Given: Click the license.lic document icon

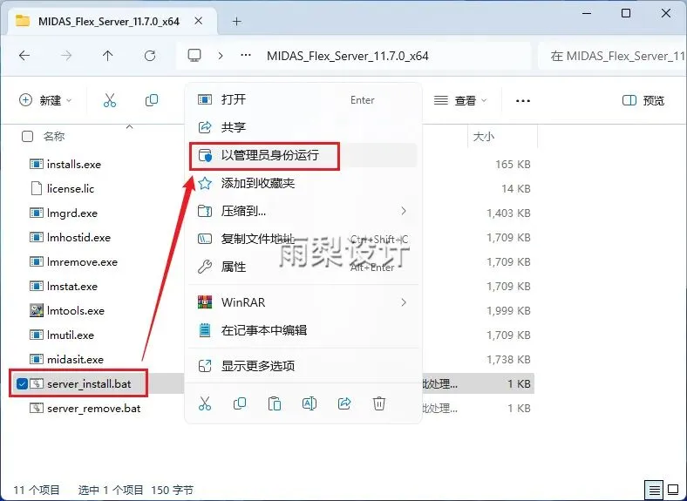Looking at the screenshot, I should [37, 189].
